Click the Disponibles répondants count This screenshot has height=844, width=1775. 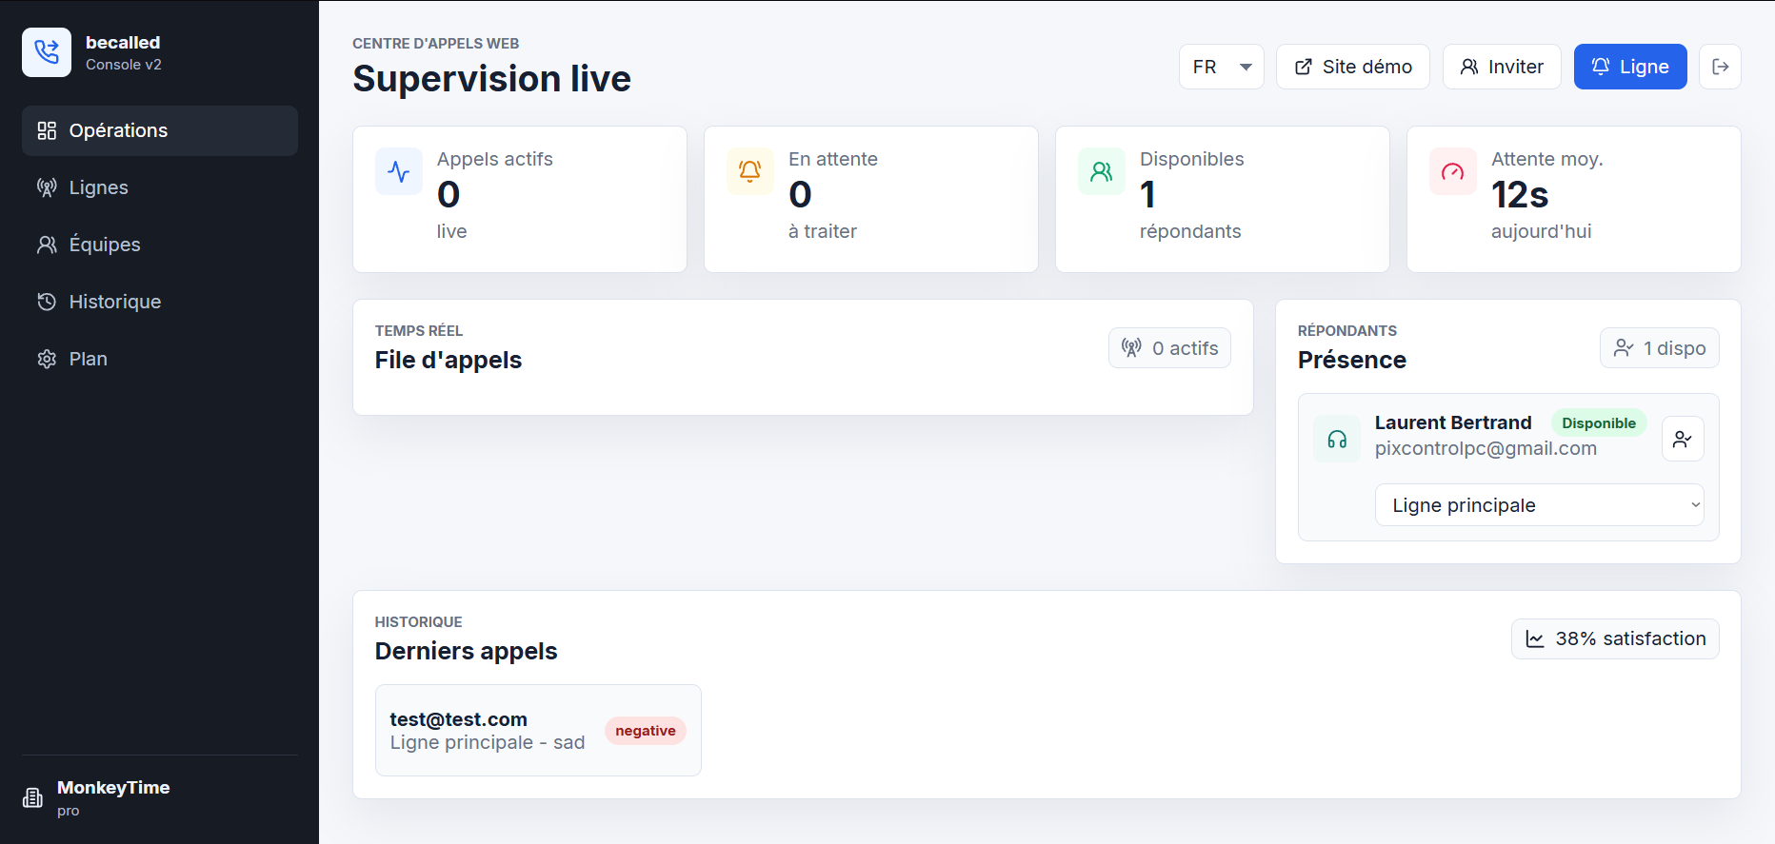pyautogui.click(x=1147, y=195)
